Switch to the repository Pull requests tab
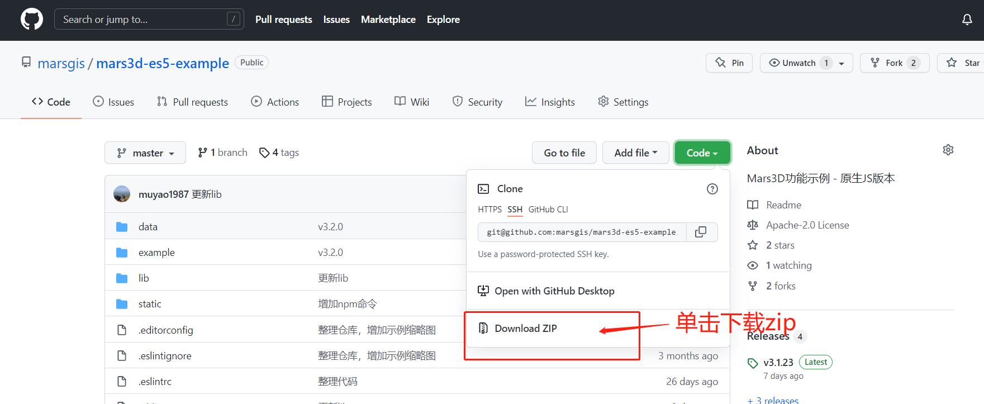The height and width of the screenshot is (404, 984). coord(193,102)
